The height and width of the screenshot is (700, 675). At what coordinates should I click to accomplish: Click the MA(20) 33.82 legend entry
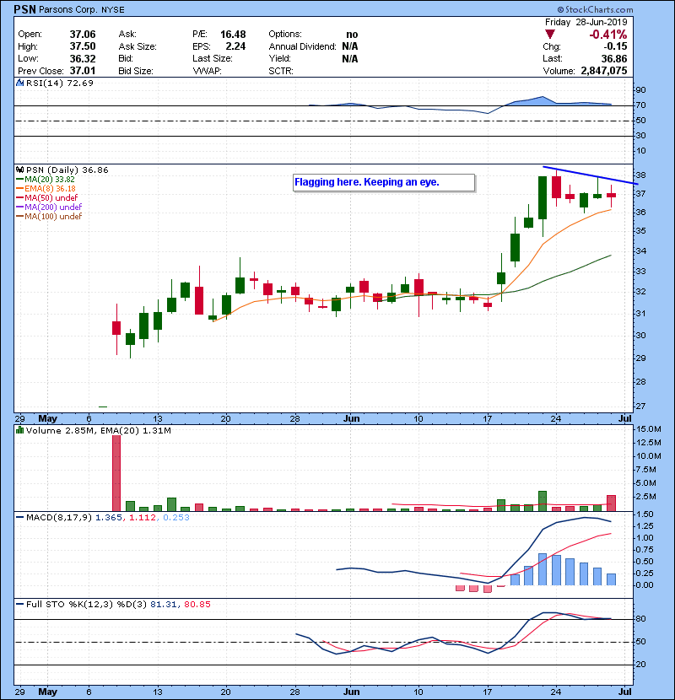(46, 180)
